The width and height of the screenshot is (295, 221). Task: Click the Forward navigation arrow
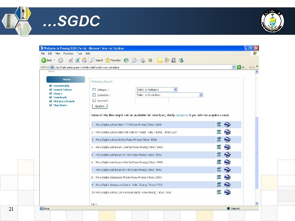click(60, 60)
